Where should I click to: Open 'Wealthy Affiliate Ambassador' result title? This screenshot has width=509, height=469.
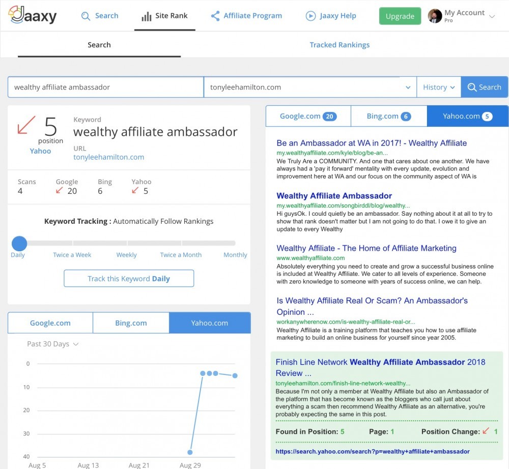click(334, 195)
